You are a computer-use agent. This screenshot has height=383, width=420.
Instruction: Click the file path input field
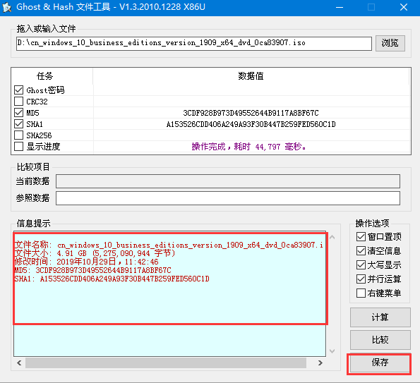pos(194,43)
